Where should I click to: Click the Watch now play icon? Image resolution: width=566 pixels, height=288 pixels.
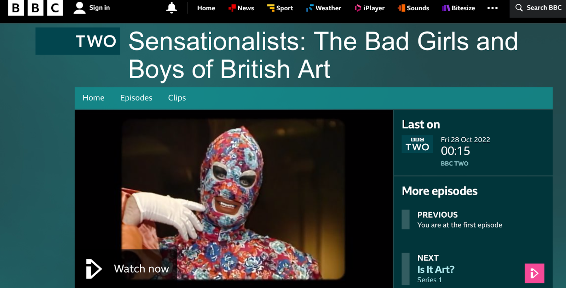[94, 269]
